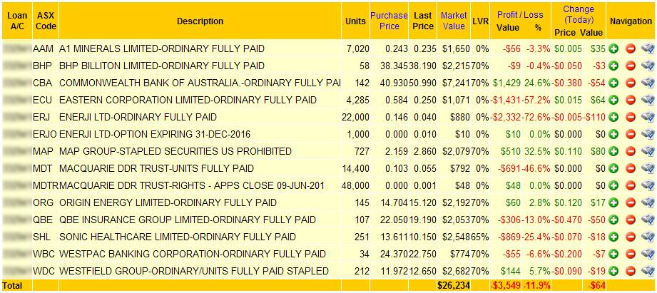
Task: Click the Description column header
Action: tap(200, 21)
